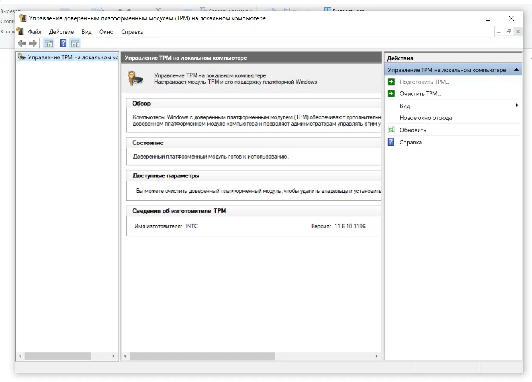Toggle the console tree pane icon
This screenshot has height=382, width=532.
tap(49, 44)
